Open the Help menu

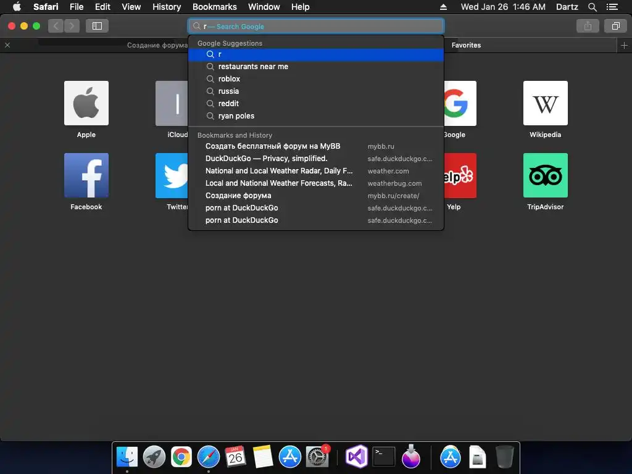[x=301, y=7]
